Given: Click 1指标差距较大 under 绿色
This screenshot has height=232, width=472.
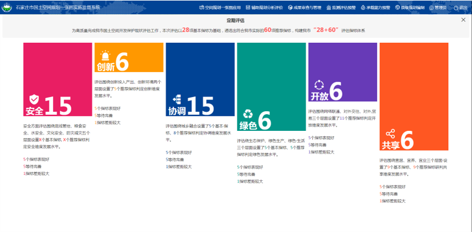Looking at the screenshot, I should coord(250,181).
